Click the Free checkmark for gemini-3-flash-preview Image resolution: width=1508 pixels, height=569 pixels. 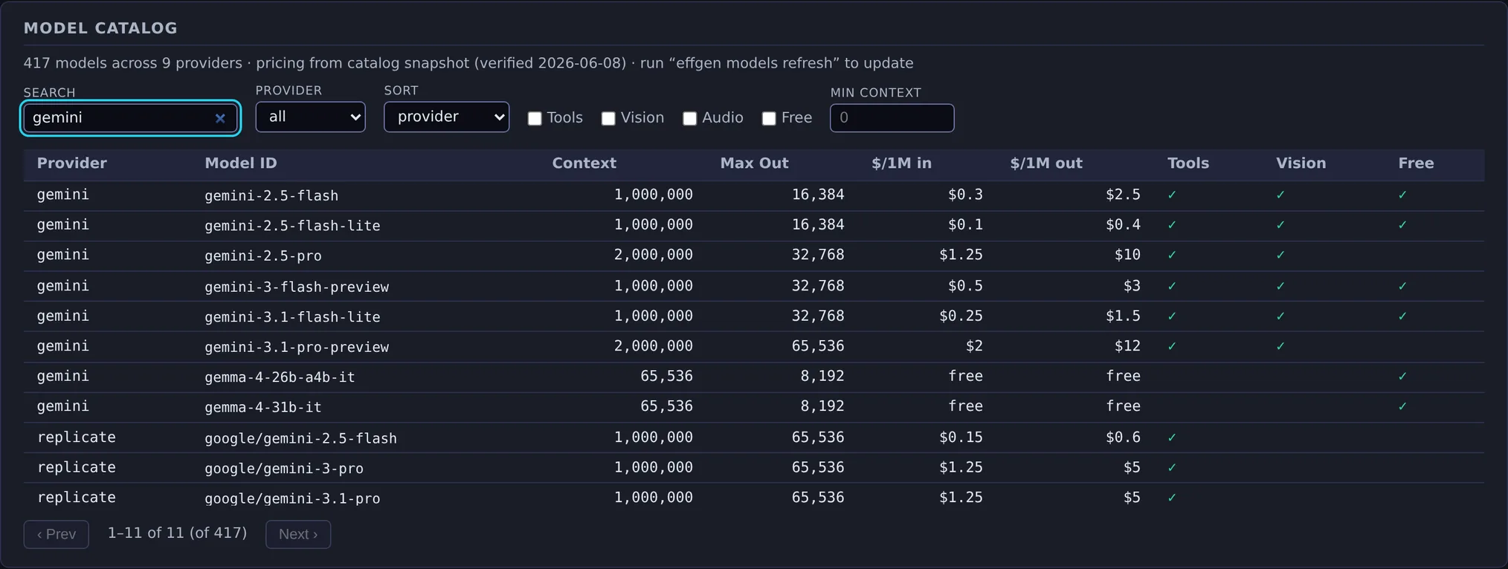click(x=1402, y=286)
